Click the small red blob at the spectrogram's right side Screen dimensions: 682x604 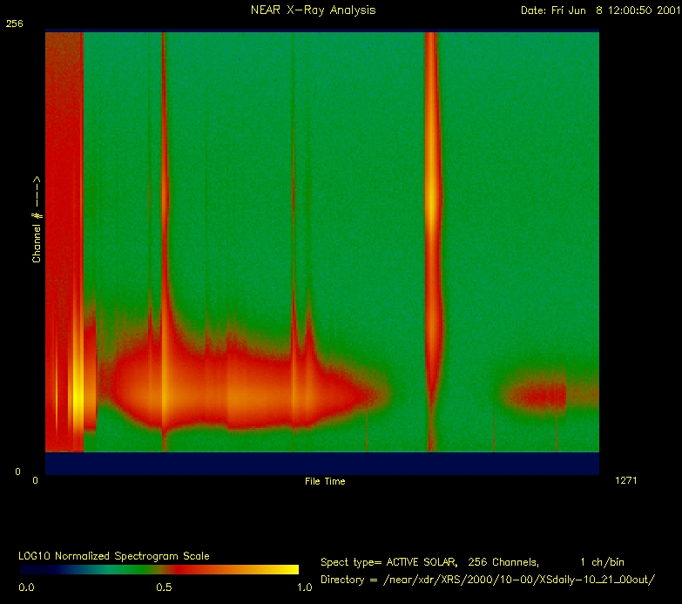point(536,397)
